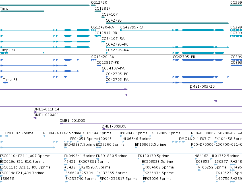Click the Timp-RB transcript label
The width and height of the screenshot is (242, 183).
point(7,50)
